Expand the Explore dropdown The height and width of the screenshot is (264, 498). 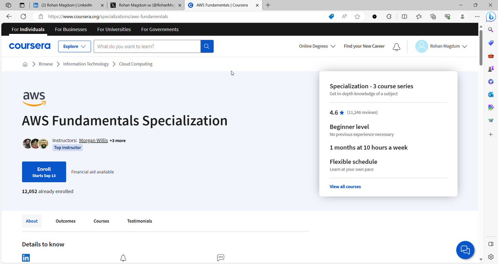(75, 46)
